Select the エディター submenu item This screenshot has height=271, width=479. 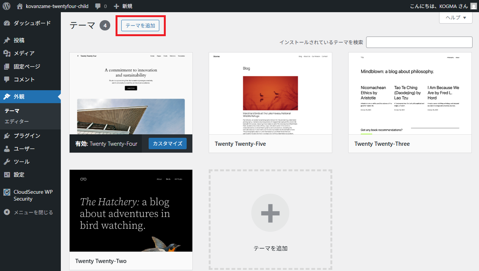tap(17, 121)
